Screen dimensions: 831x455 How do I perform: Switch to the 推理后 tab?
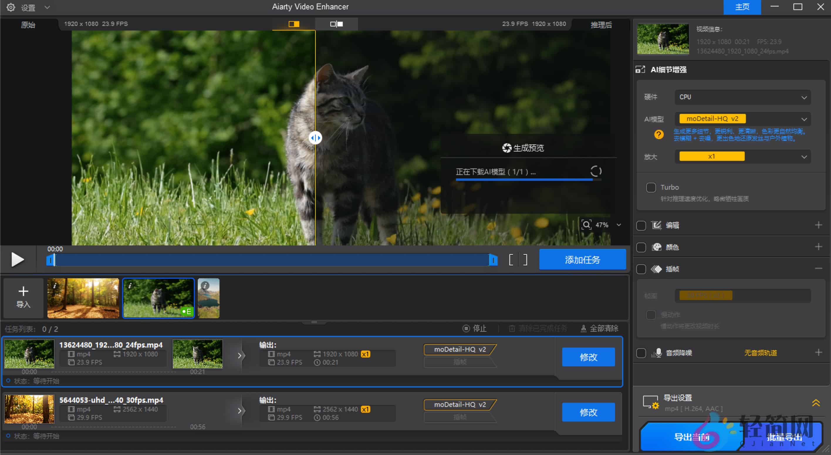coord(601,25)
